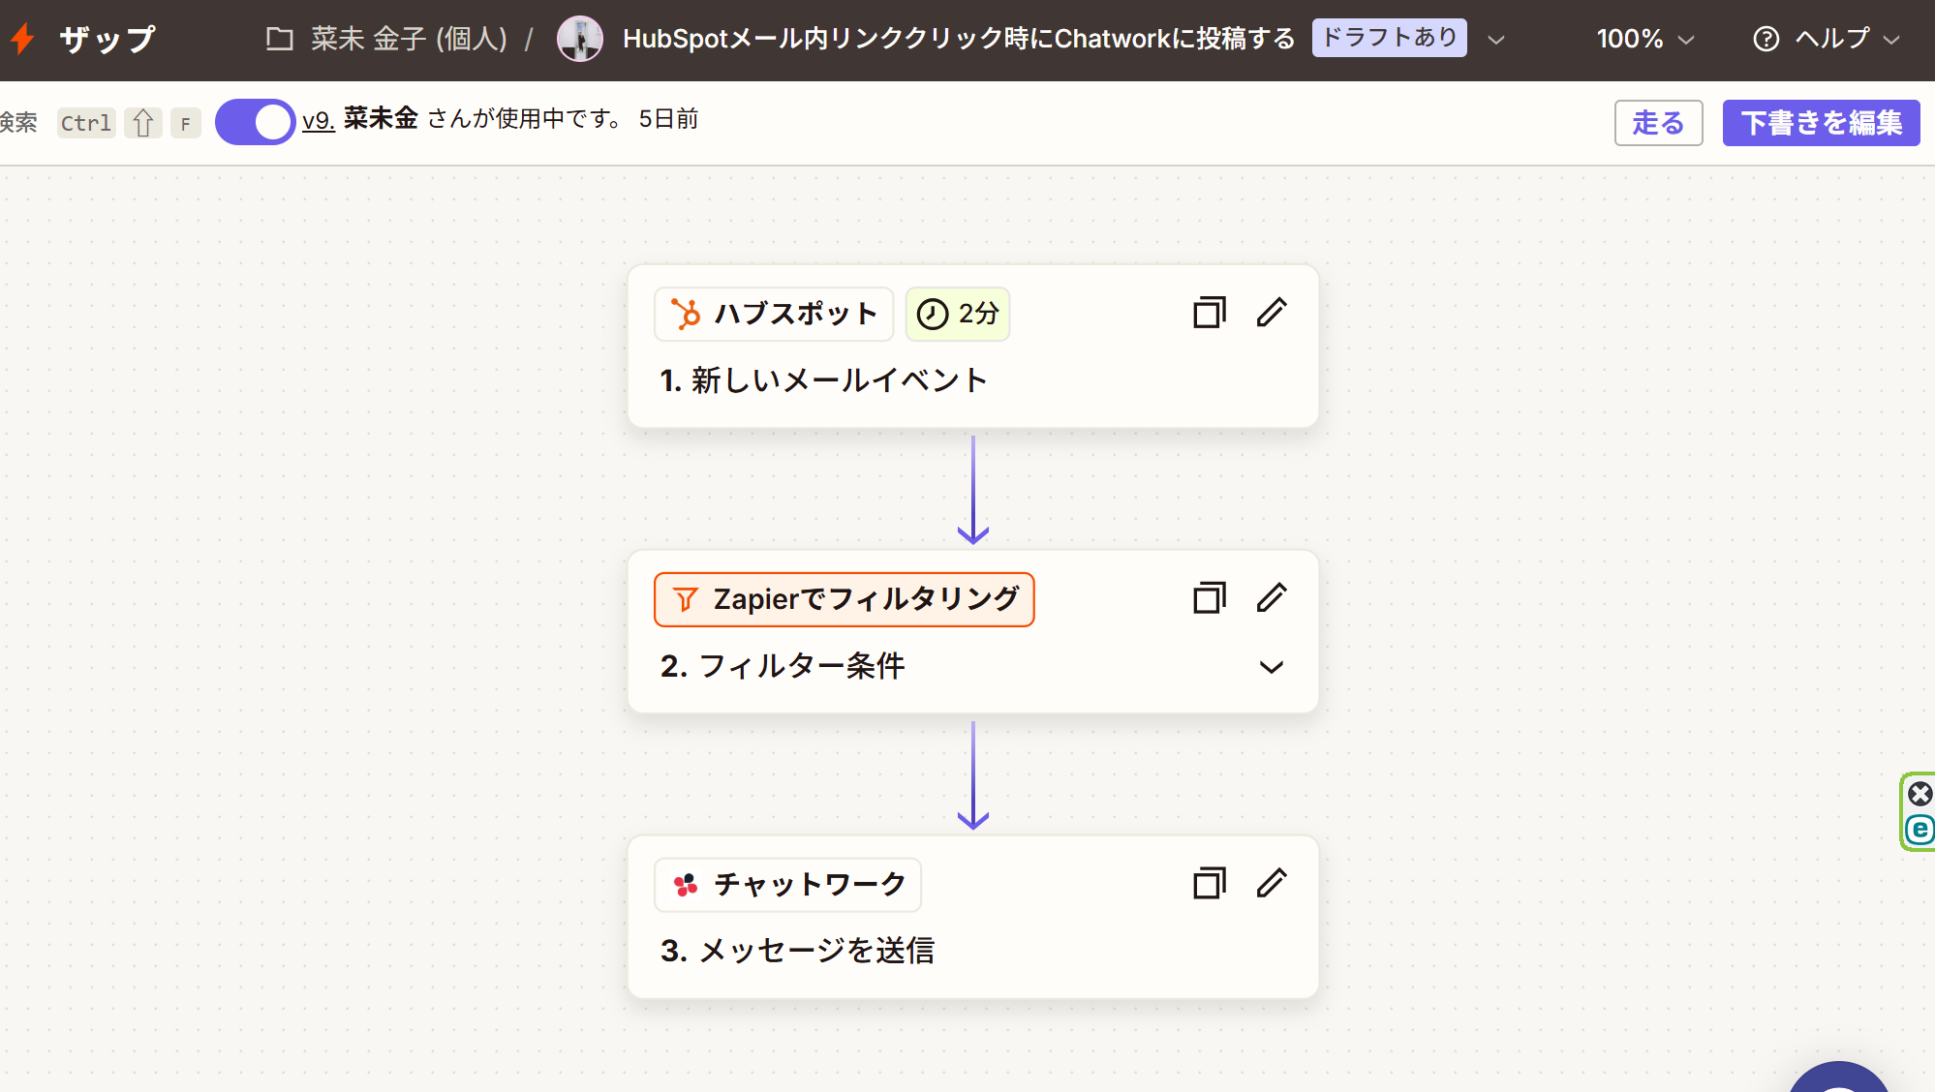The height and width of the screenshot is (1092, 1935).
Task: Open the ザップ home link
Action: point(107,39)
